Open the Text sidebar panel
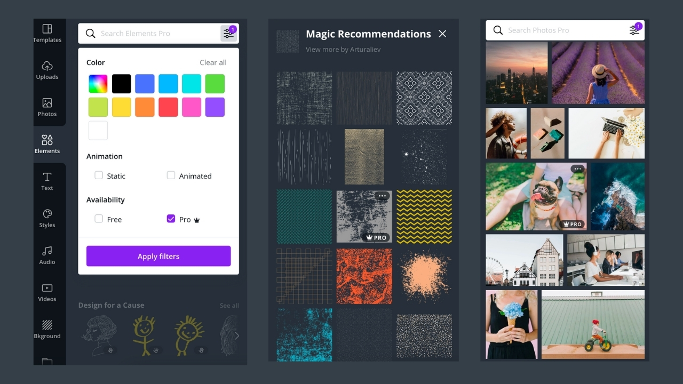683x384 pixels. click(x=47, y=181)
